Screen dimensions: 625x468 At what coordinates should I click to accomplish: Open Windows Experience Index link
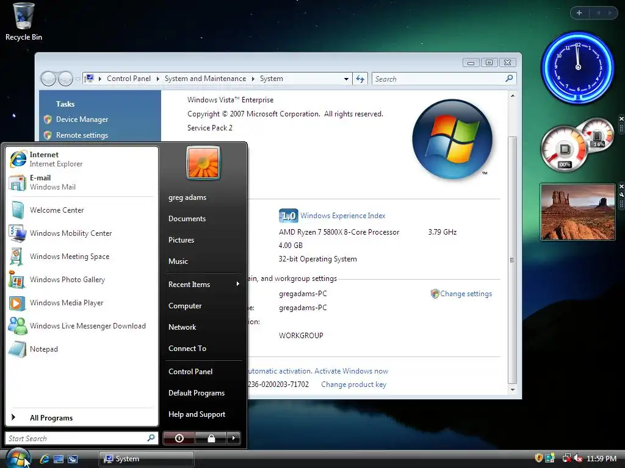tap(343, 216)
